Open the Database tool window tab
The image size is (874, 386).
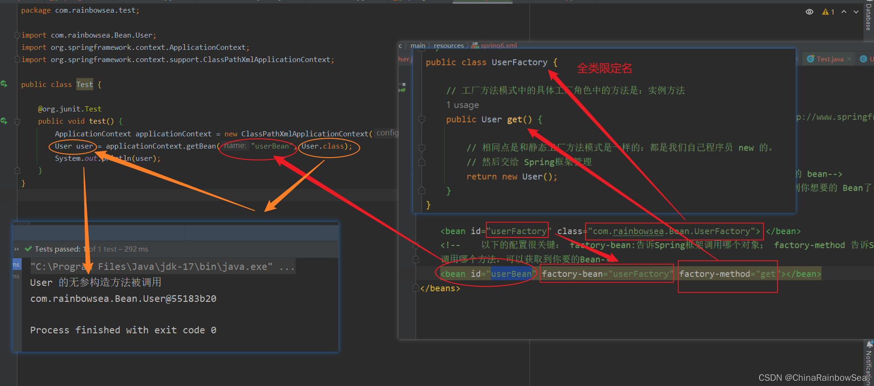(x=869, y=17)
